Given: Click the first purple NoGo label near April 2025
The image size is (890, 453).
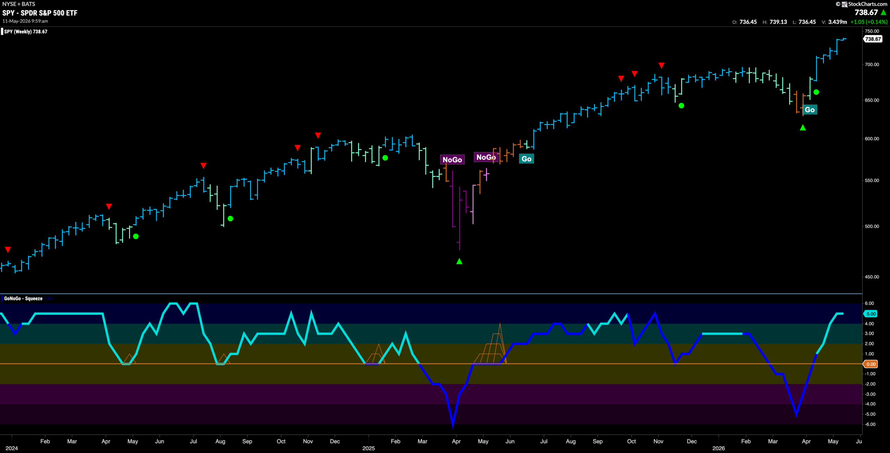Looking at the screenshot, I should coord(452,160).
